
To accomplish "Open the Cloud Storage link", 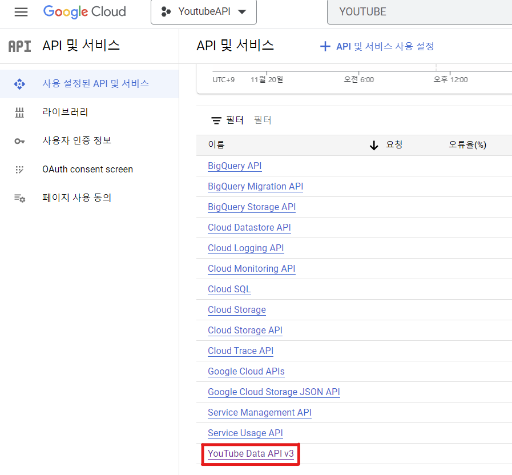I will tap(237, 310).
